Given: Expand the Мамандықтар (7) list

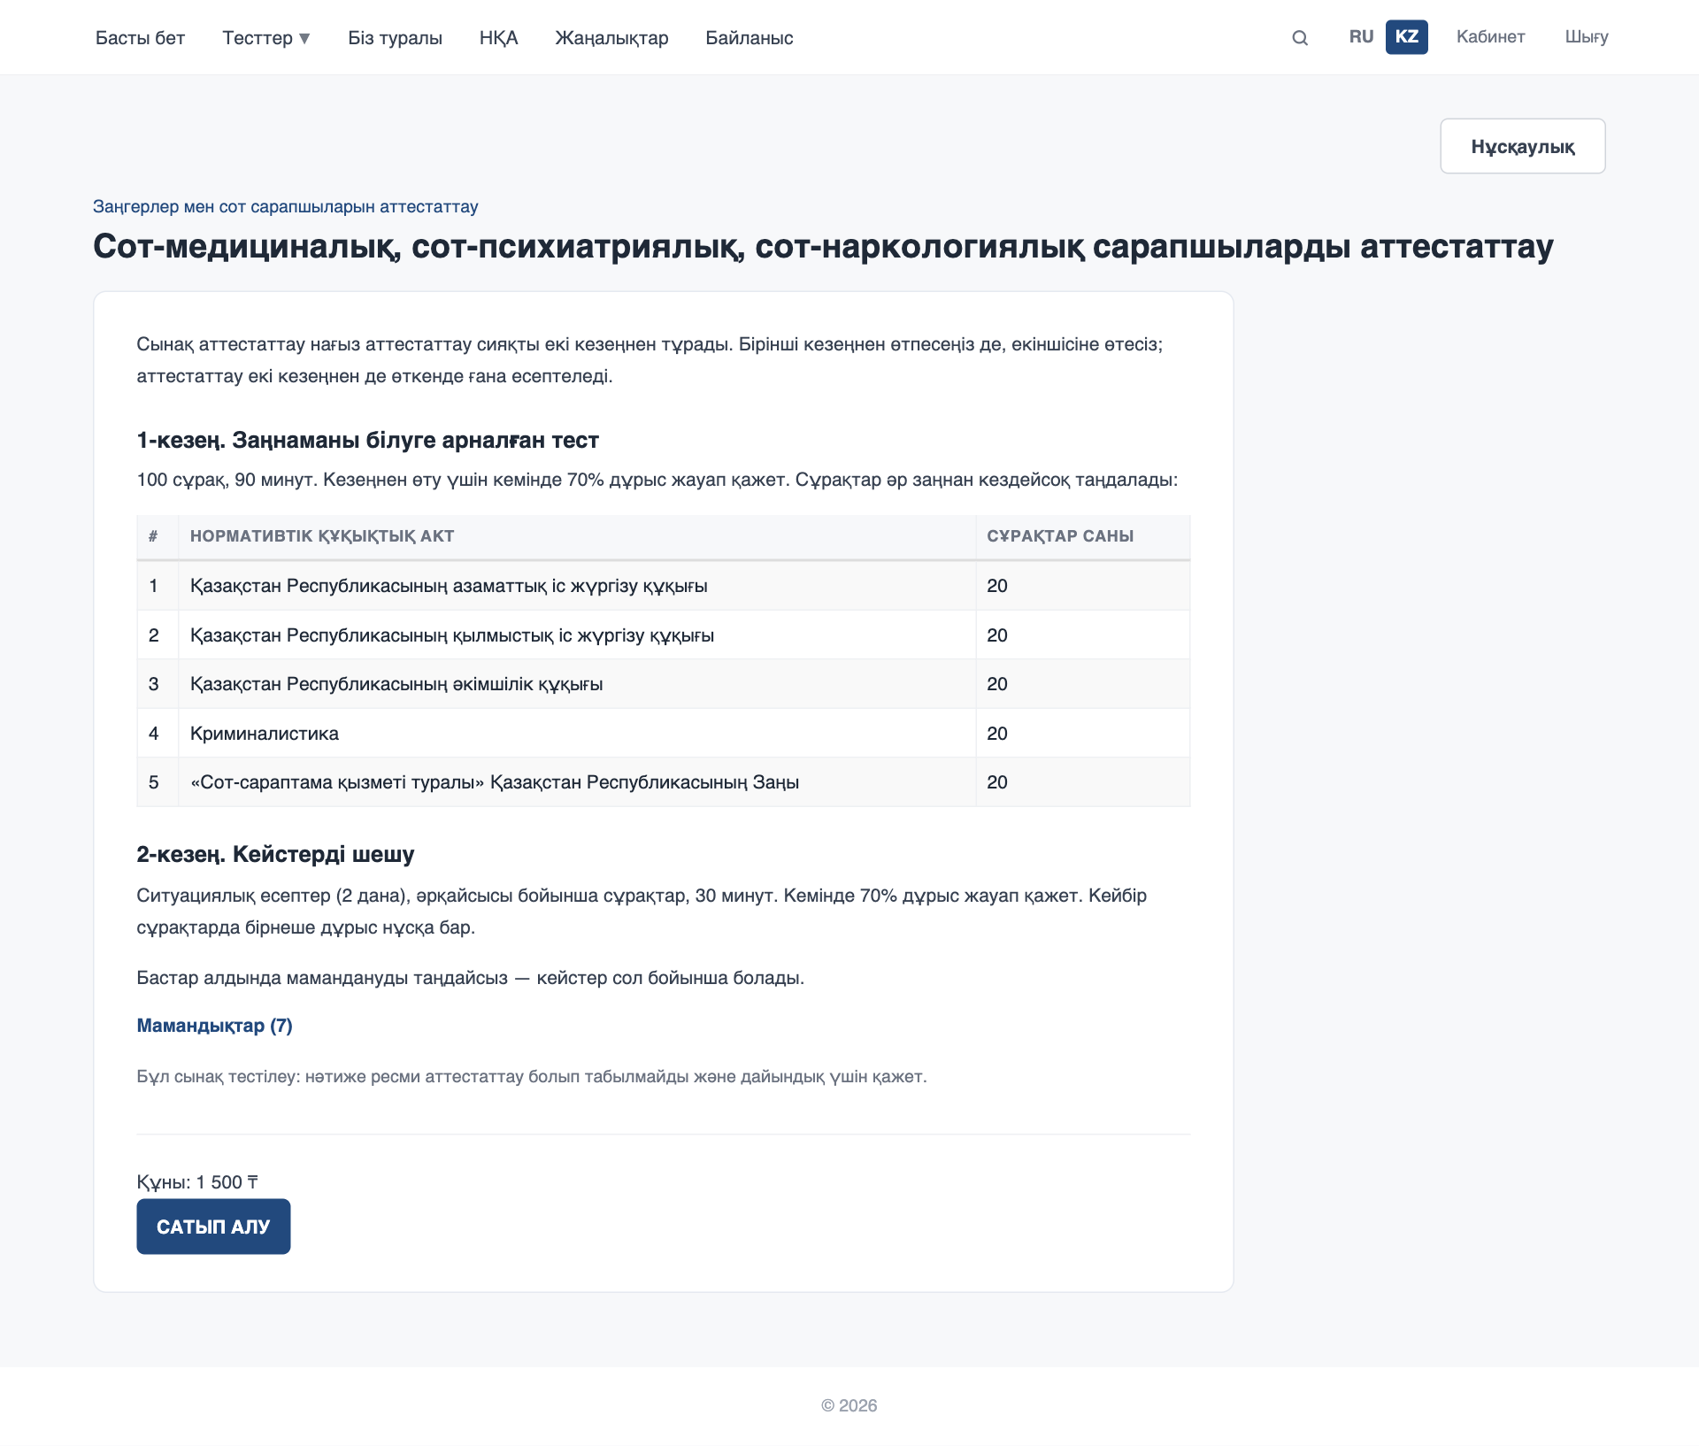Looking at the screenshot, I should coord(214,1026).
